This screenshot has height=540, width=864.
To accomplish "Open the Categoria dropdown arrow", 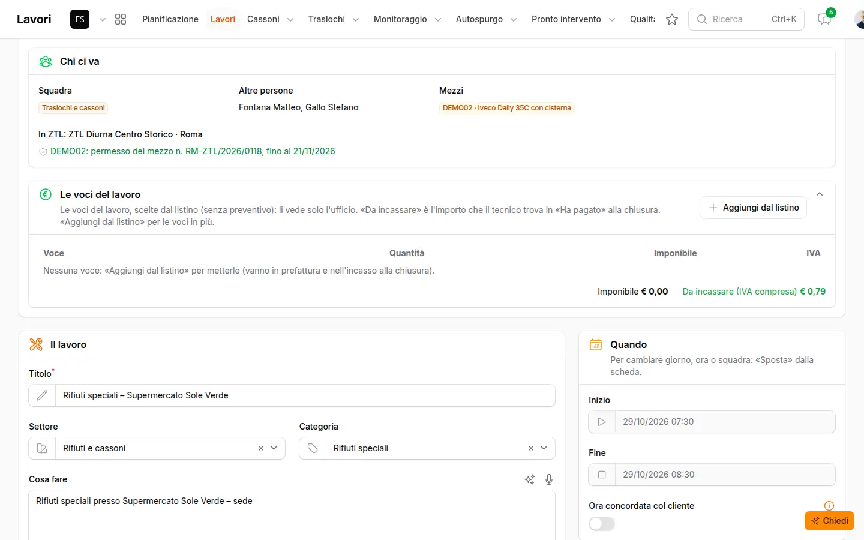I will (x=544, y=448).
